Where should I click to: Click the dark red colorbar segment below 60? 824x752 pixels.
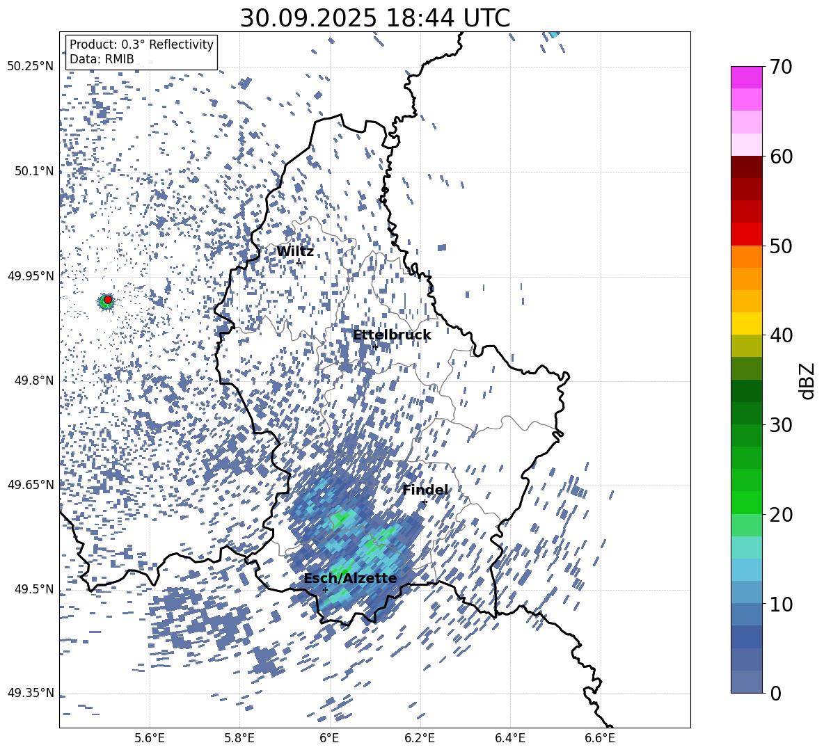(746, 167)
